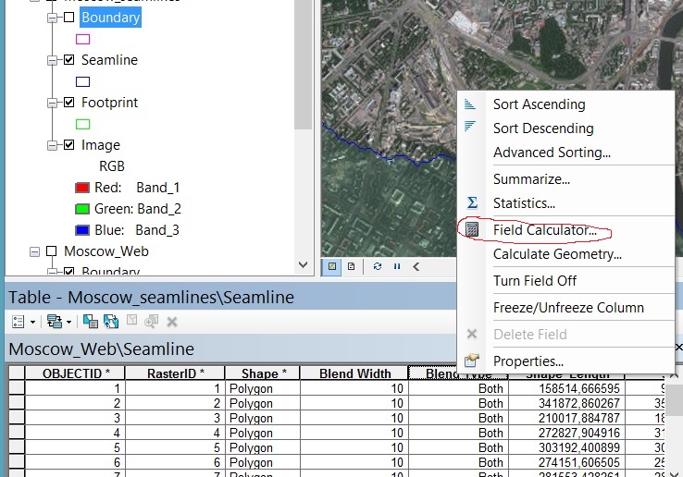The height and width of the screenshot is (477, 683).
Task: Uncheck the Image layer checkbox
Action: (68, 145)
